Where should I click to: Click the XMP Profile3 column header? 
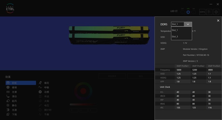(214, 66)
